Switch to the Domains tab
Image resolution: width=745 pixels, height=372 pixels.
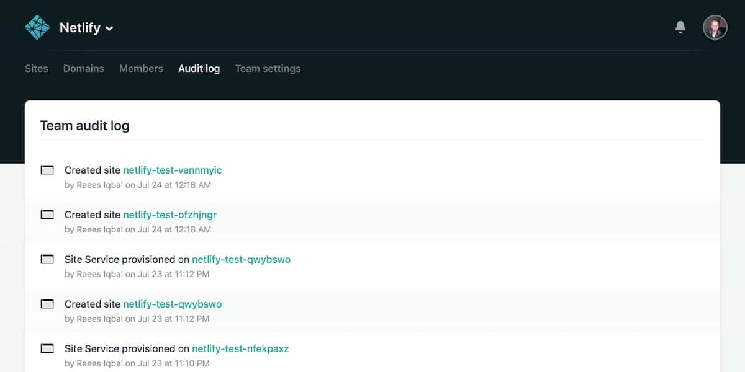click(83, 69)
